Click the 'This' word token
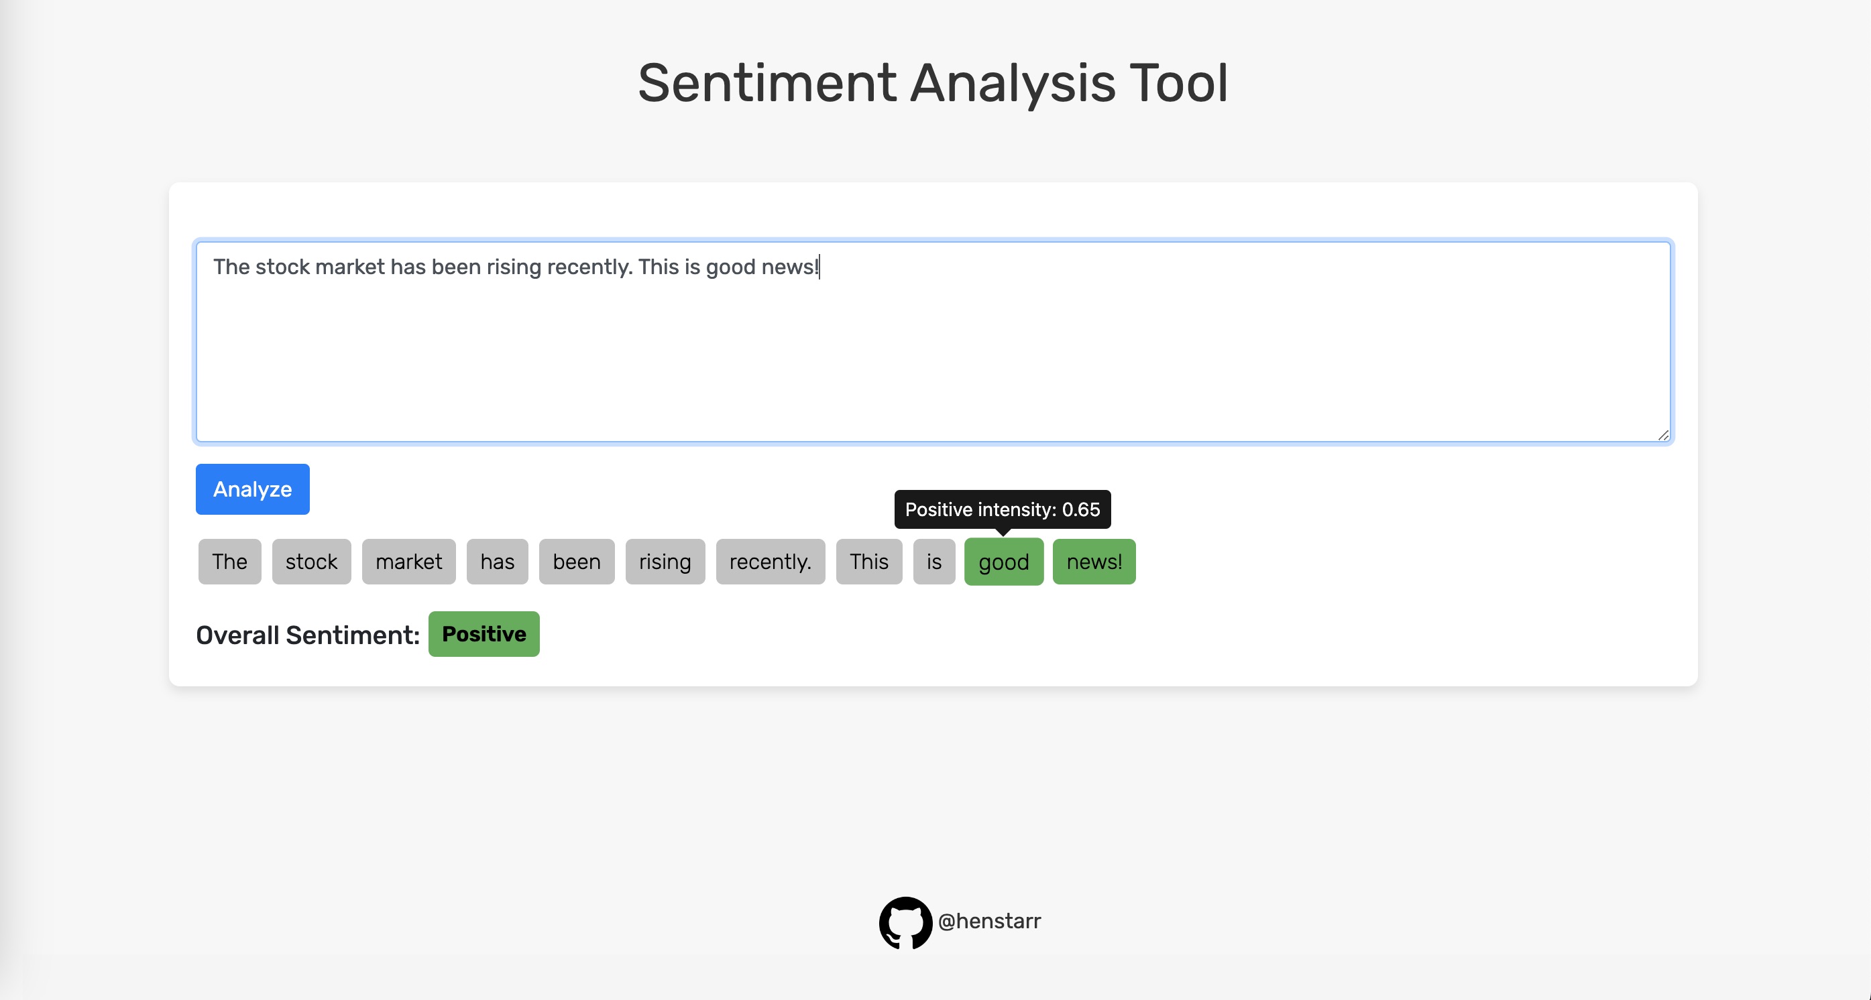The image size is (1871, 1000). [869, 562]
